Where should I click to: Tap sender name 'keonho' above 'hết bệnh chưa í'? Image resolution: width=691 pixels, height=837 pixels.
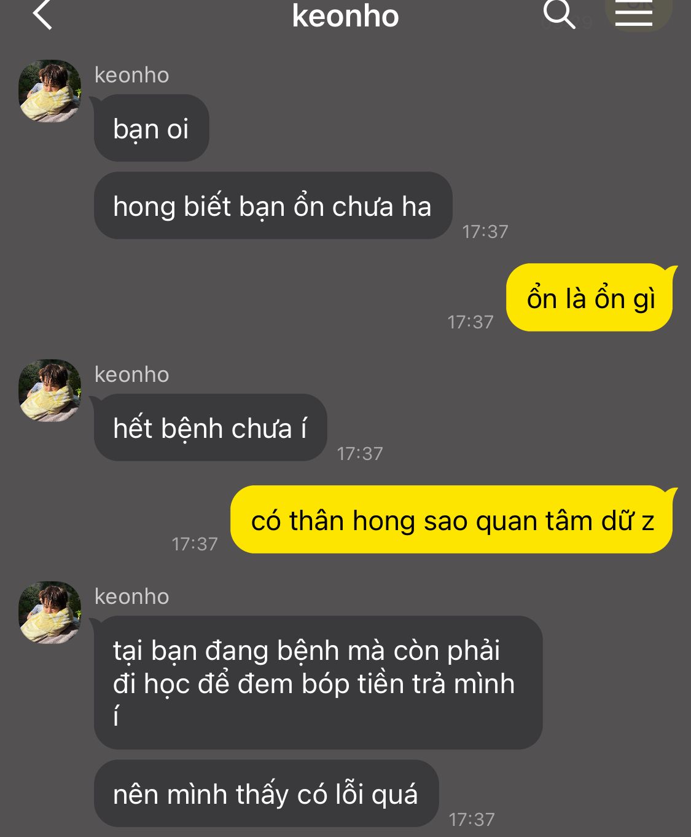131,375
